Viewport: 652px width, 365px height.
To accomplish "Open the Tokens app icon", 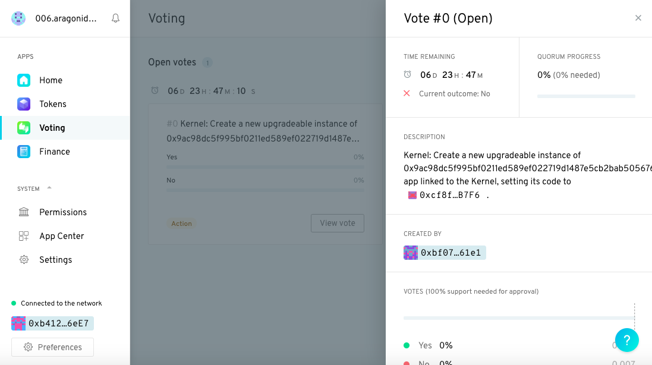I will click(x=24, y=104).
